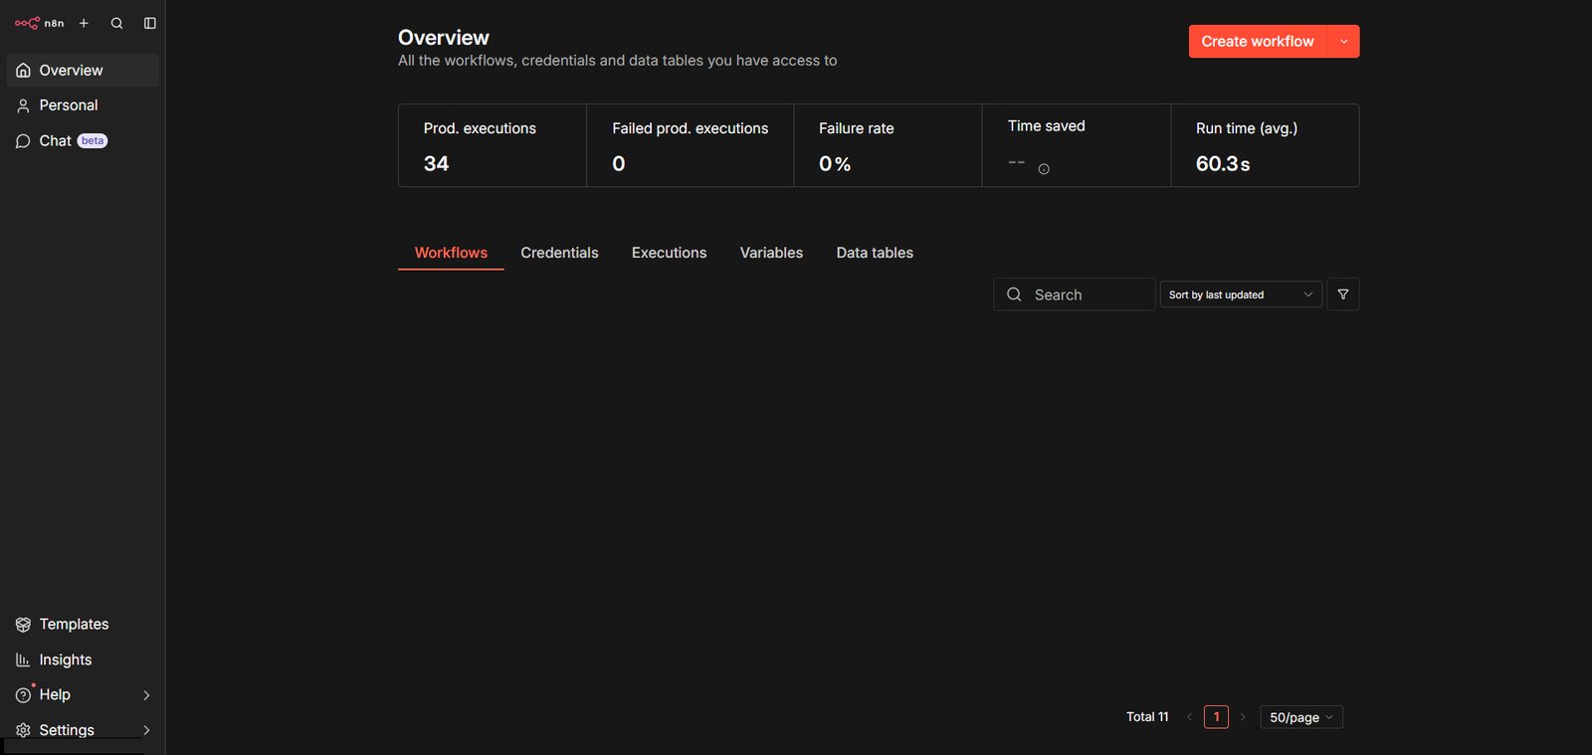The height and width of the screenshot is (755, 1592).
Task: Click the Insights bar chart icon
Action: 23,661
